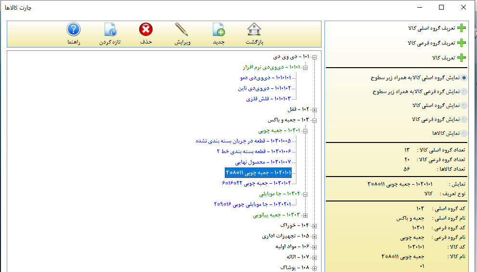
Task: Expand the ۱۰۲ - قفل tree node
Action: click(314, 110)
